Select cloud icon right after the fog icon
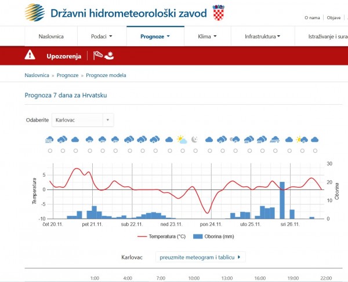Viewport: 348px width, 282px height. [62, 140]
